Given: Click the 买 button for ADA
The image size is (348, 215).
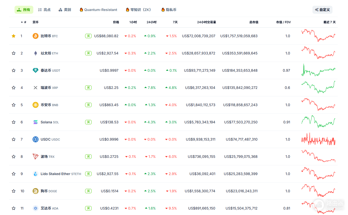Looking at the screenshot, I should (x=88, y=208).
